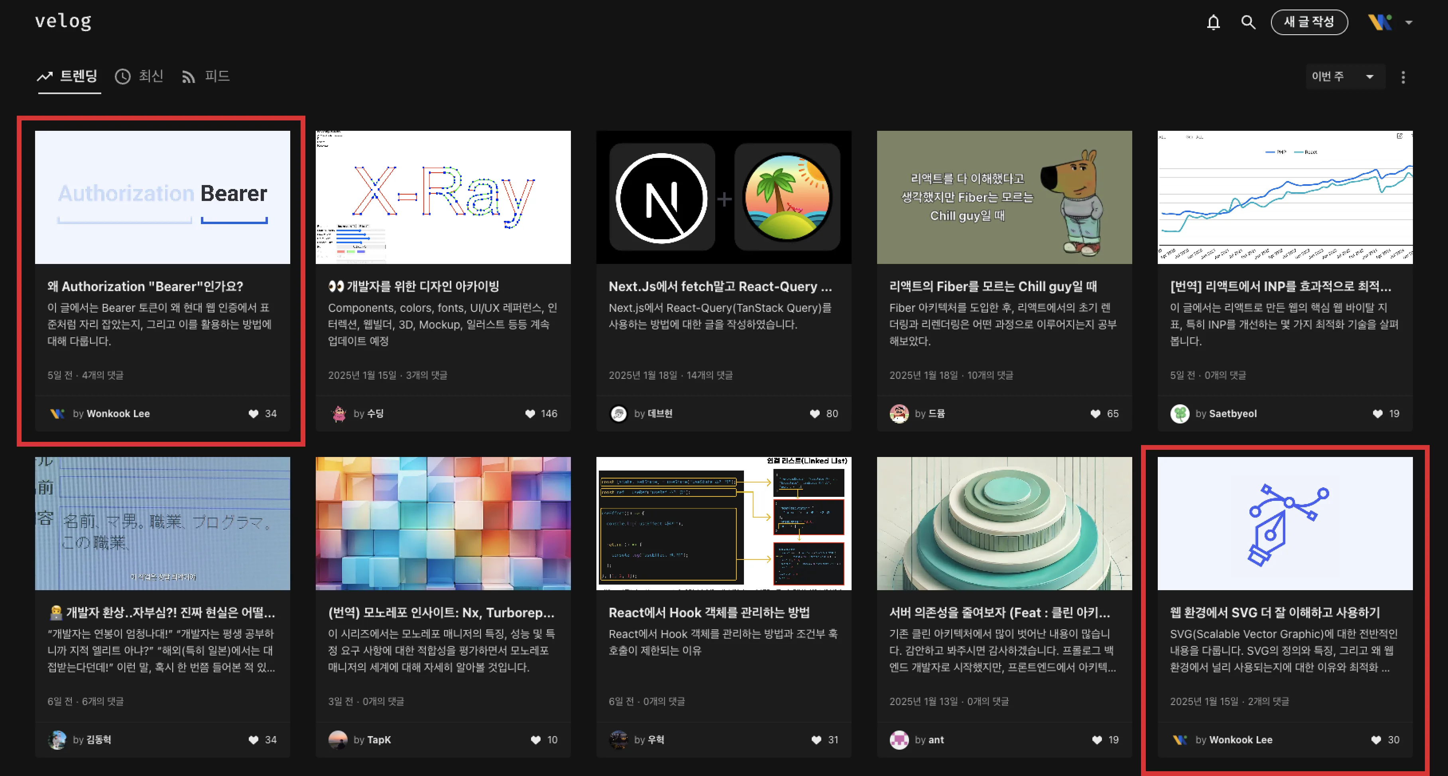The height and width of the screenshot is (776, 1448).
Task: Open the Japanese text photo thumbnail
Action: tap(162, 524)
